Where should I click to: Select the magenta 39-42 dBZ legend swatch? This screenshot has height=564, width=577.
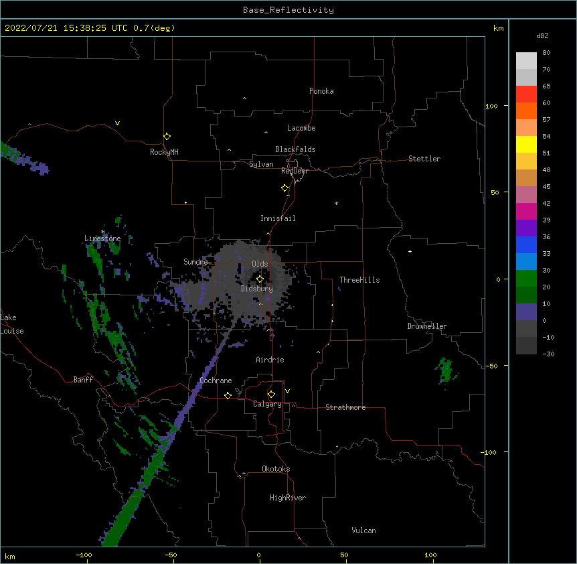(526, 211)
